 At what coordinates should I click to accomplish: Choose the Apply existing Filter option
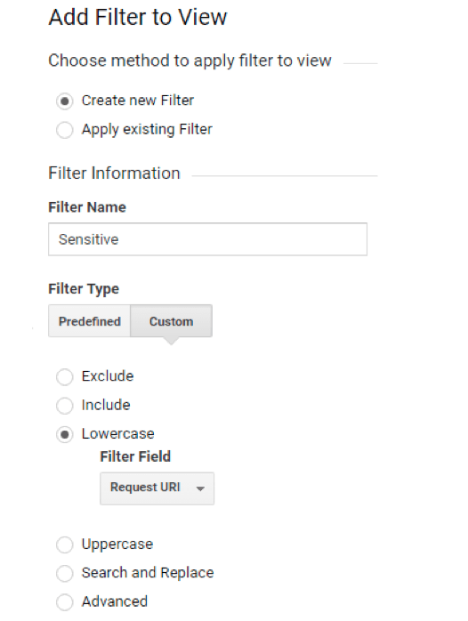65,130
